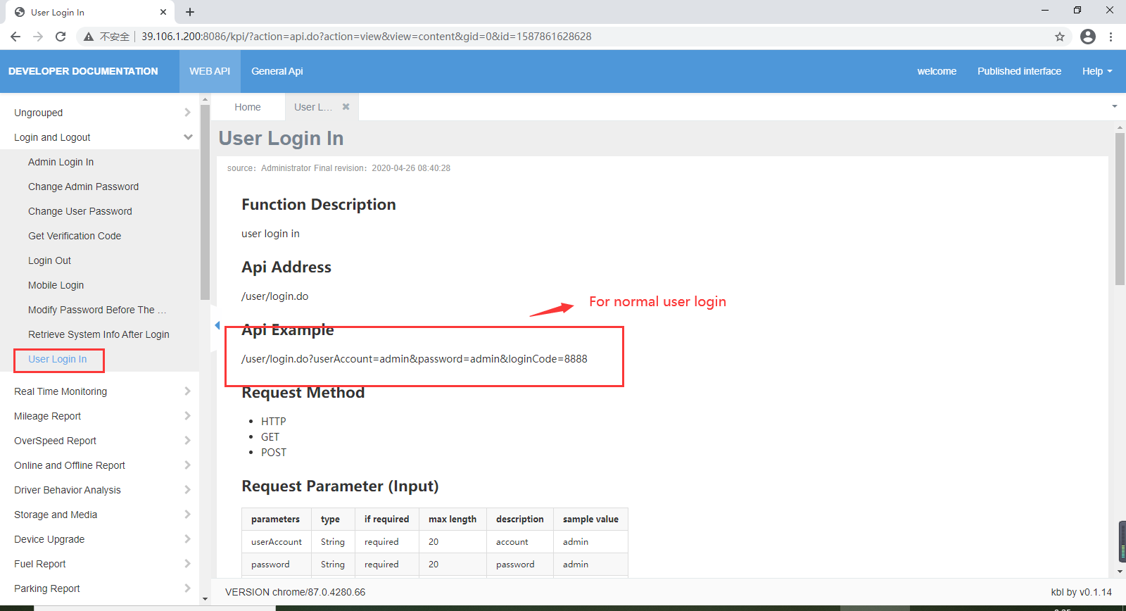Expand the Device Upgrade group
The width and height of the screenshot is (1126, 611).
[100, 539]
